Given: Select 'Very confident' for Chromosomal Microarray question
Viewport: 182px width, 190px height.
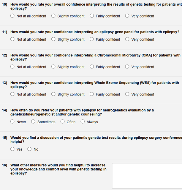Looking at the screenshot, I should point(127,67).
